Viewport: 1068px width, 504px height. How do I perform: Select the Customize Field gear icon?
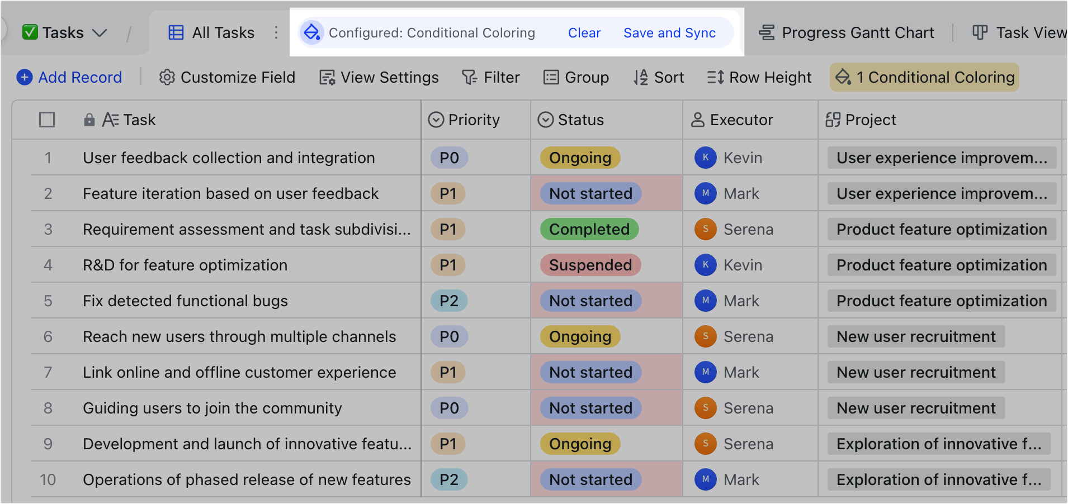(x=167, y=77)
